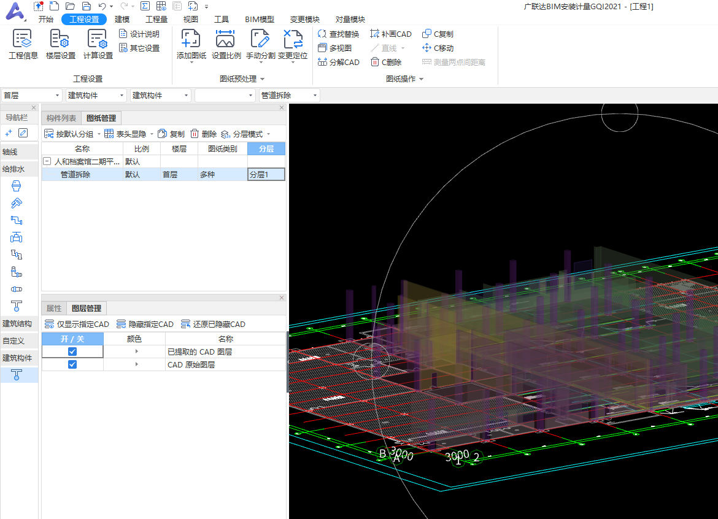Open 设计说明 design notes

tap(139, 34)
